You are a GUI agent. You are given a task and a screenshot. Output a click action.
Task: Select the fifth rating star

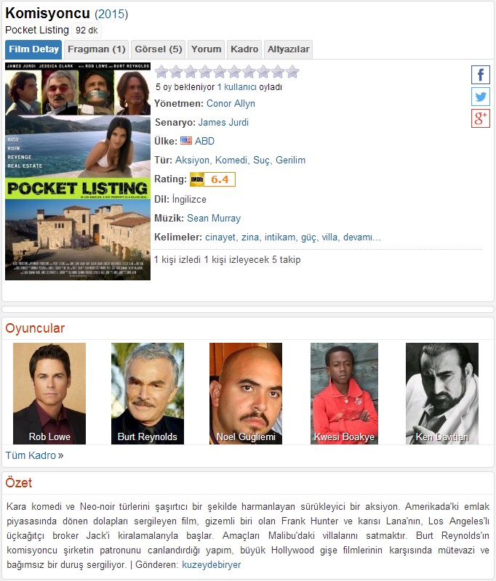tap(220, 71)
